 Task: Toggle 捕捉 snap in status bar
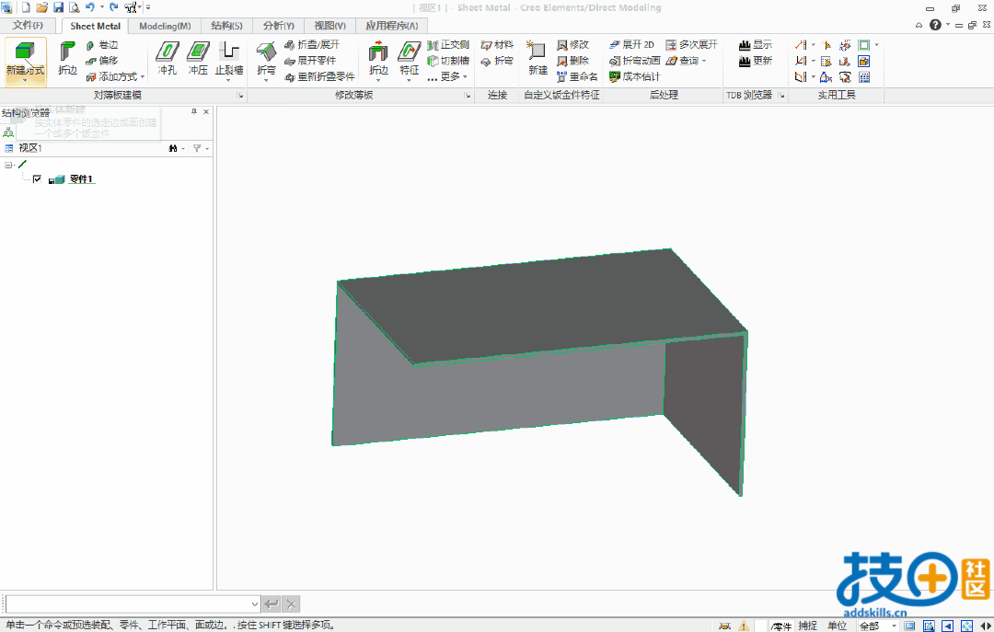coord(808,626)
